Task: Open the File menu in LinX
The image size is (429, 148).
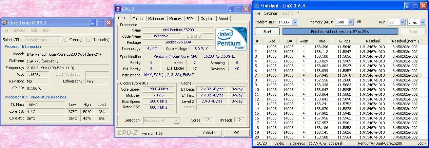Action: click(258, 13)
